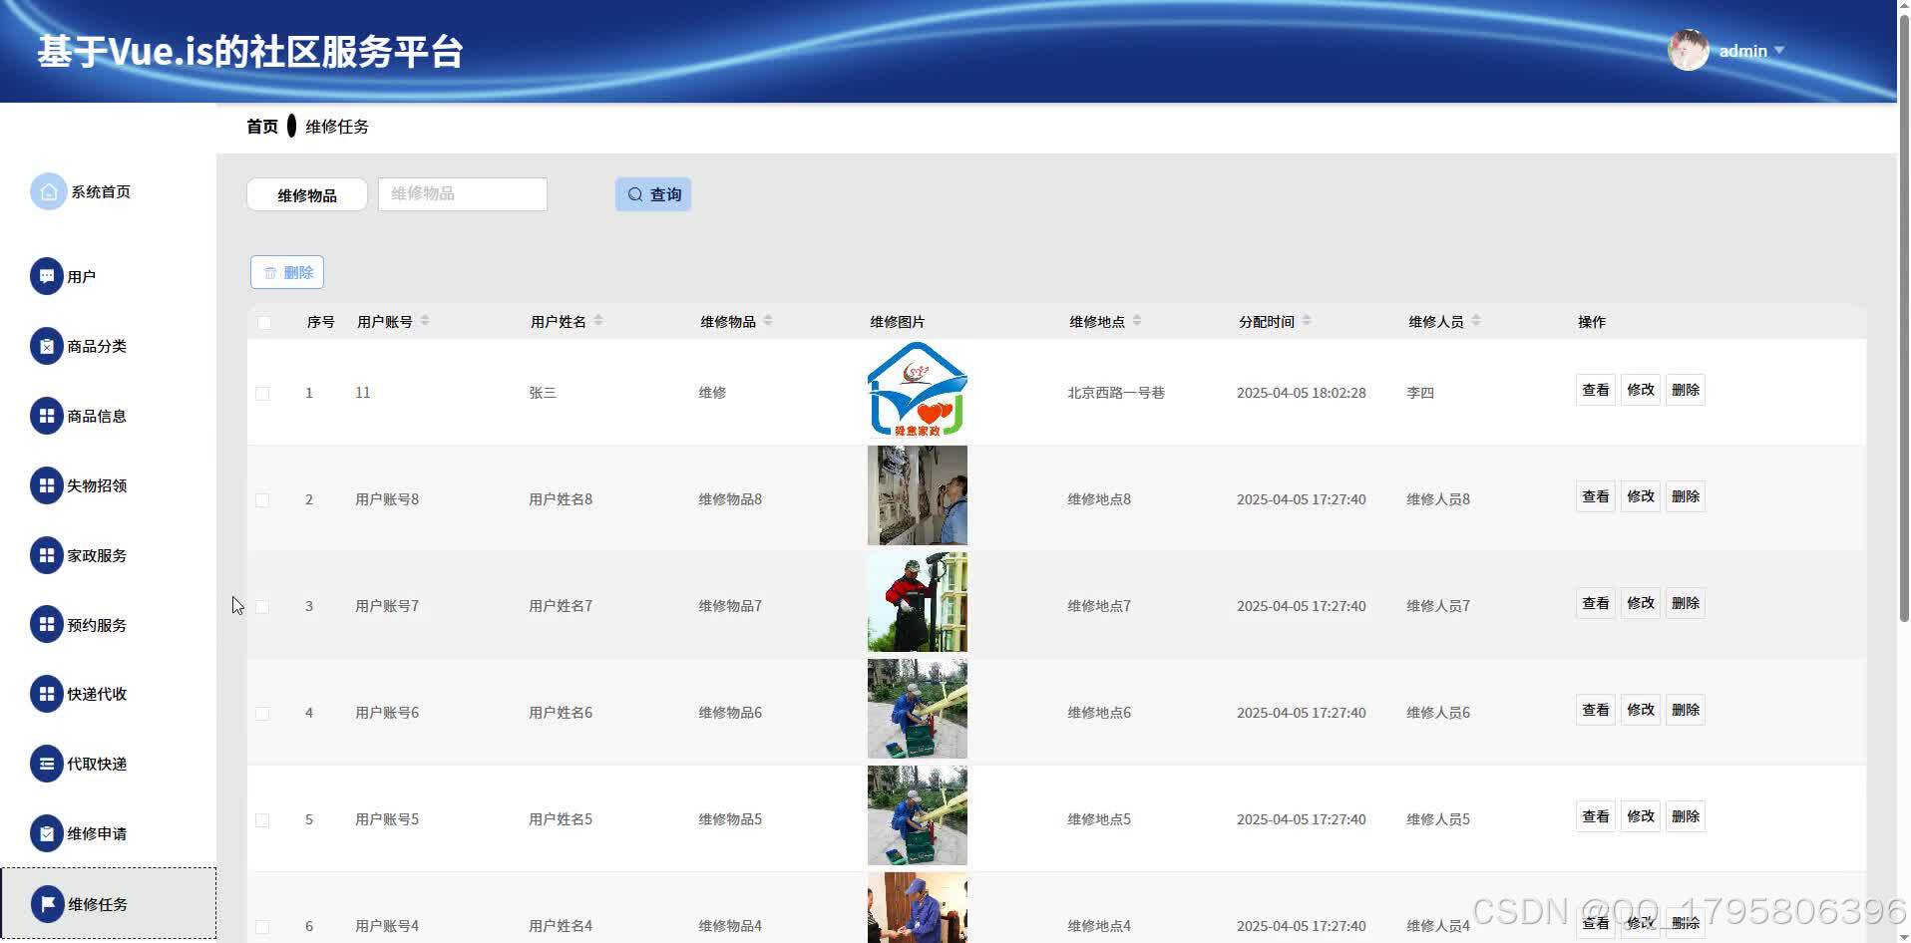Open the repair image for 维修物品5
Screen dimensions: 1911x943
coord(918,815)
